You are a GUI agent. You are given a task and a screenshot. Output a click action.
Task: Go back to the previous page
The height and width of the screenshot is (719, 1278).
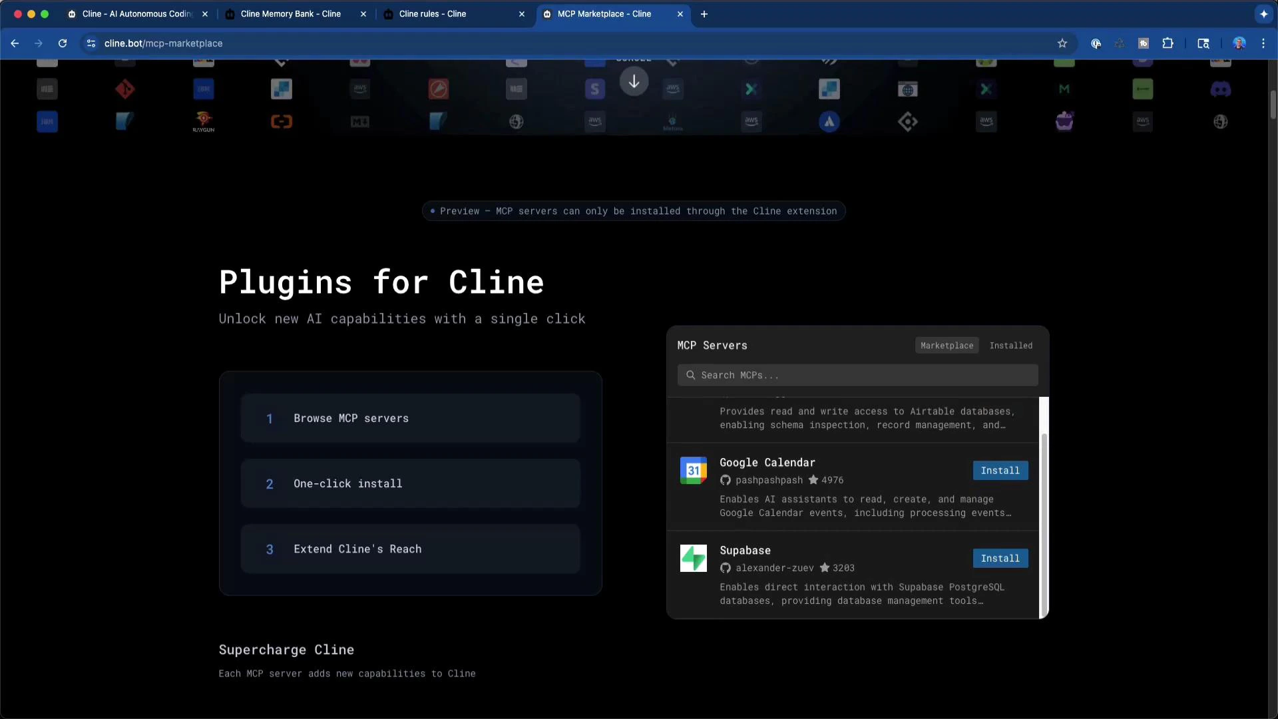[x=15, y=43]
